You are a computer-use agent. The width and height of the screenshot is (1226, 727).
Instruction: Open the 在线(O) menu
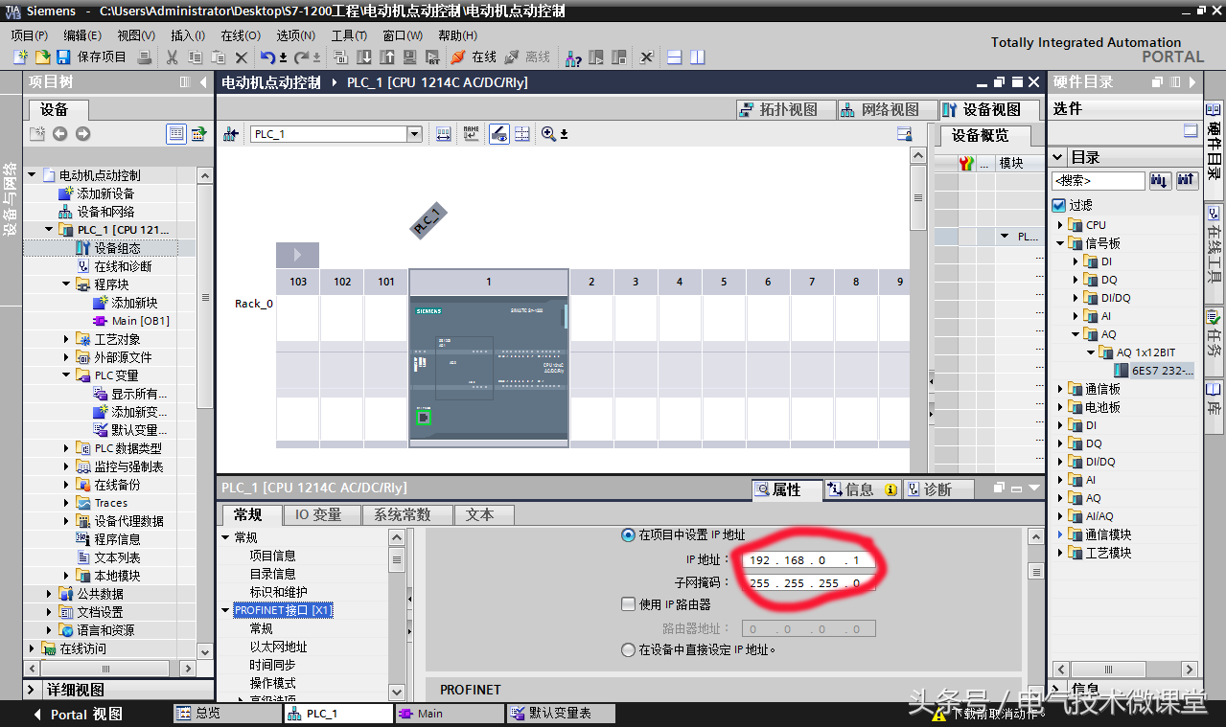coord(241,35)
